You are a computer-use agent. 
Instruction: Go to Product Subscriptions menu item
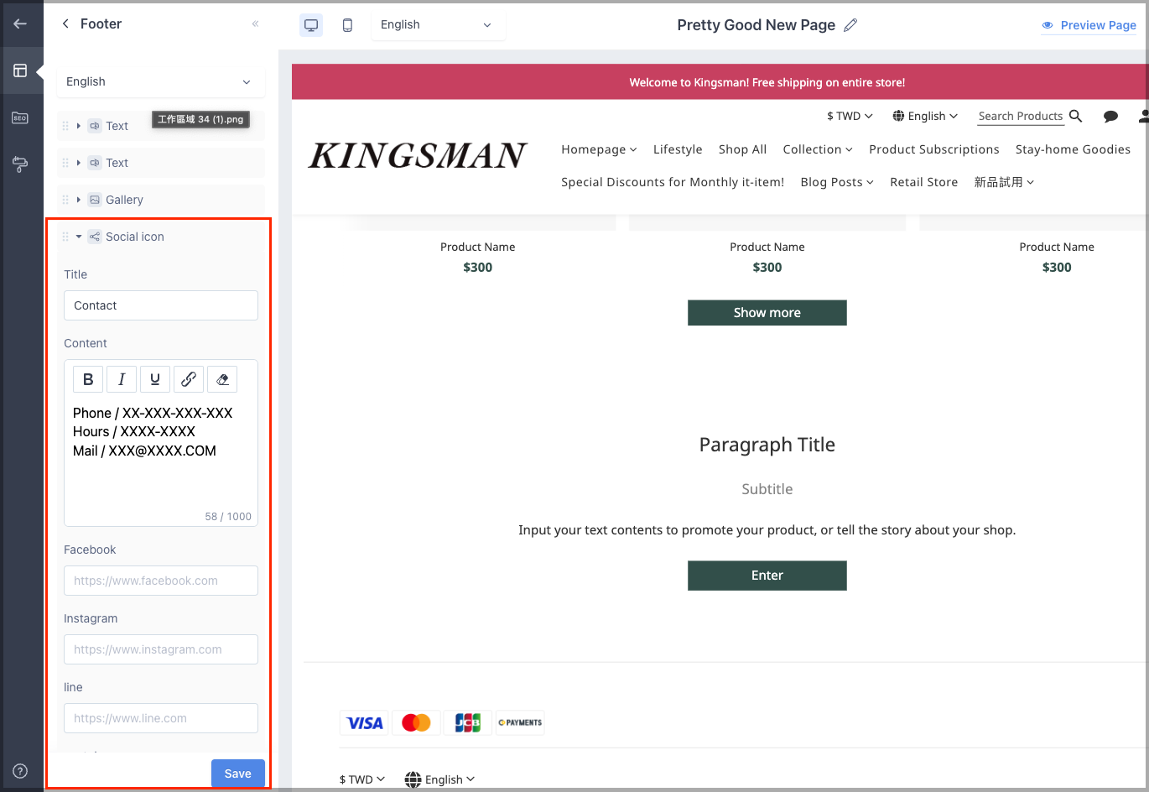(933, 149)
